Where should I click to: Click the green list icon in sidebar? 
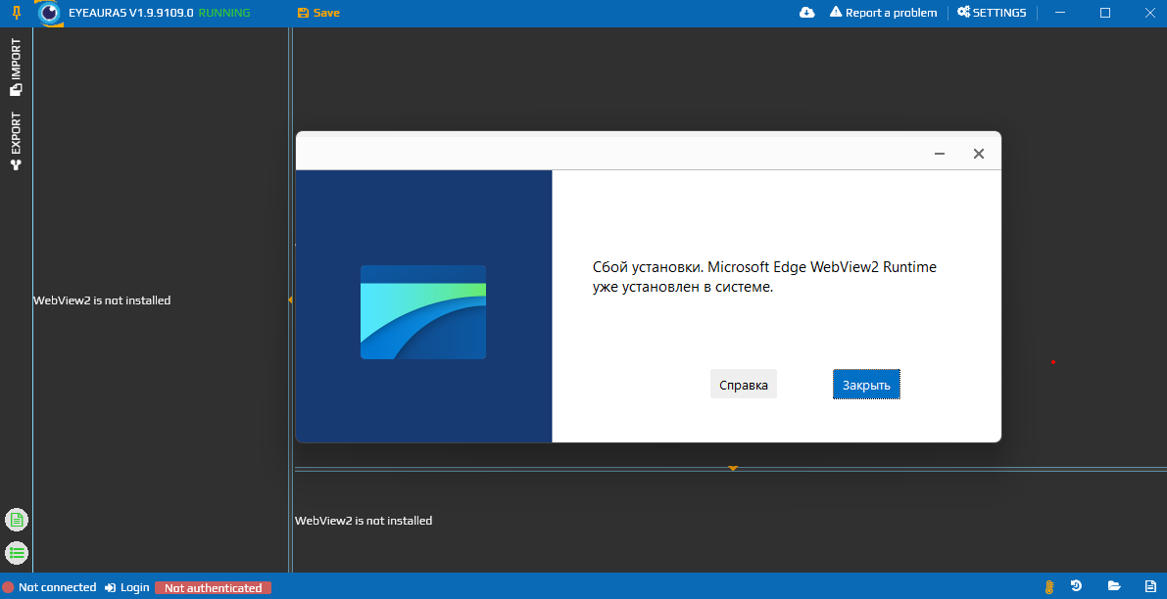click(17, 553)
